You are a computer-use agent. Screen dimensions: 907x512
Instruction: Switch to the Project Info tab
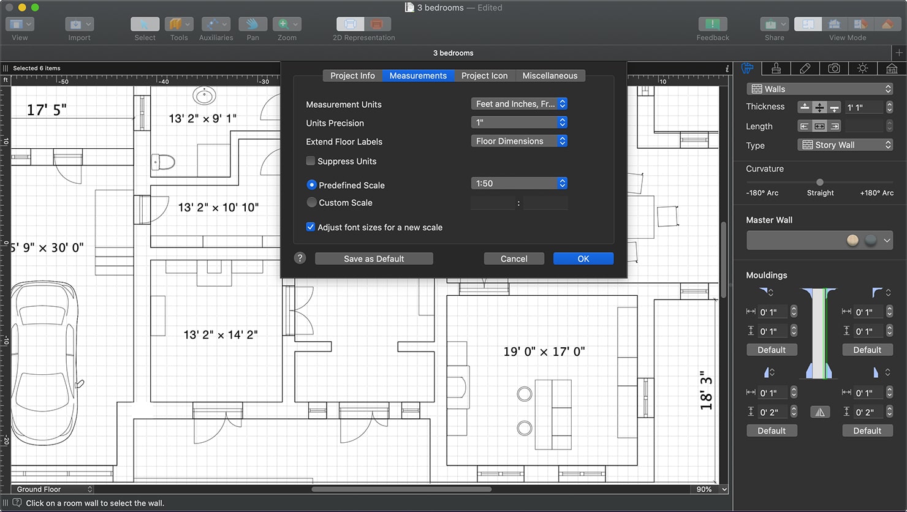tap(352, 75)
